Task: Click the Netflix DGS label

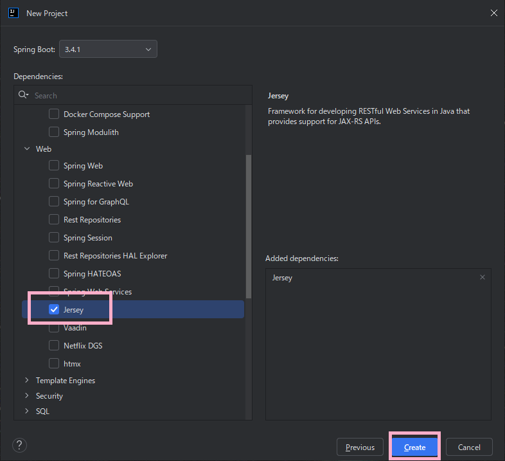Action: pyautogui.click(x=83, y=345)
